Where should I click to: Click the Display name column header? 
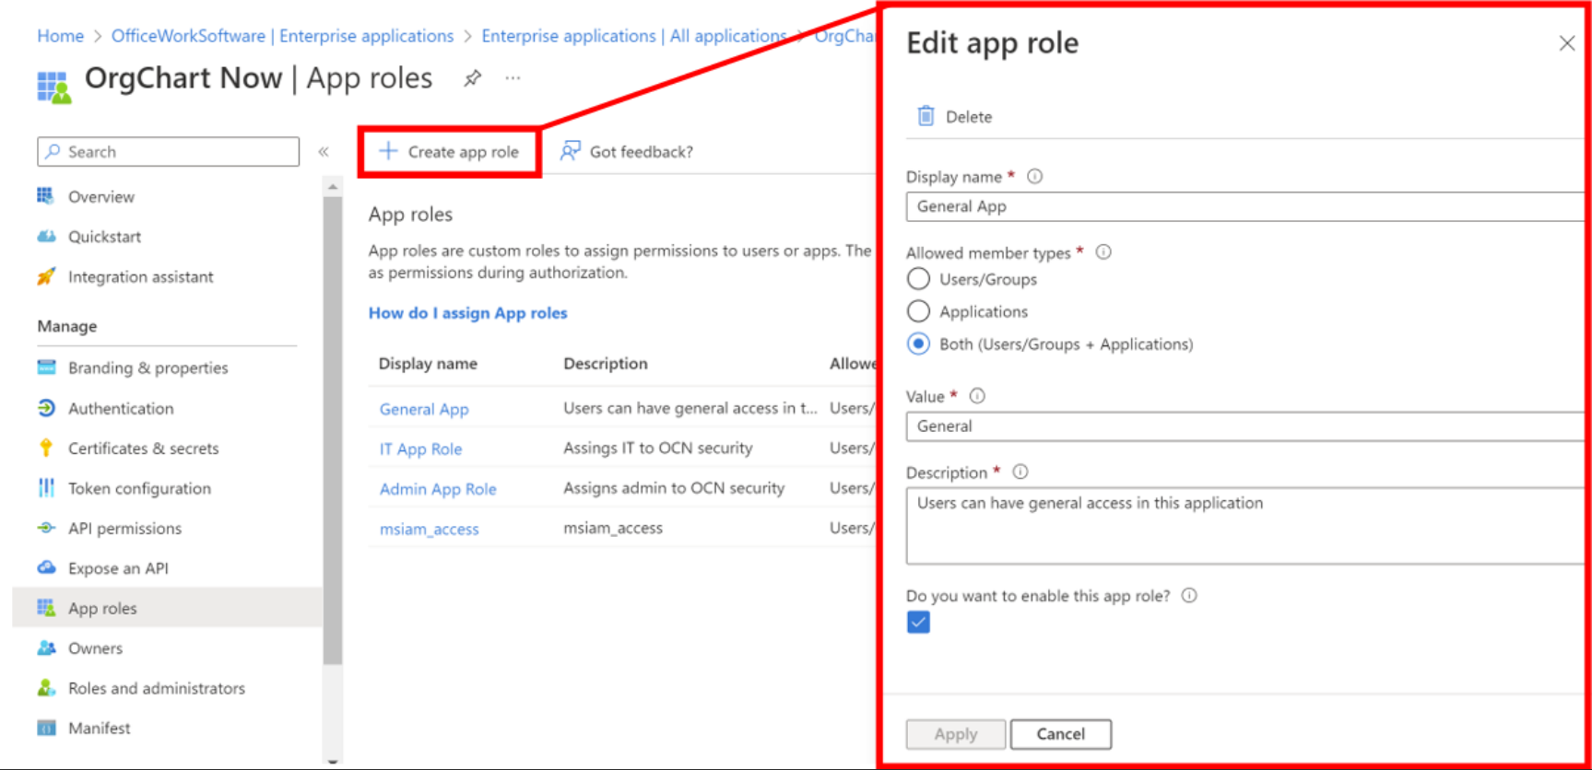click(x=428, y=364)
